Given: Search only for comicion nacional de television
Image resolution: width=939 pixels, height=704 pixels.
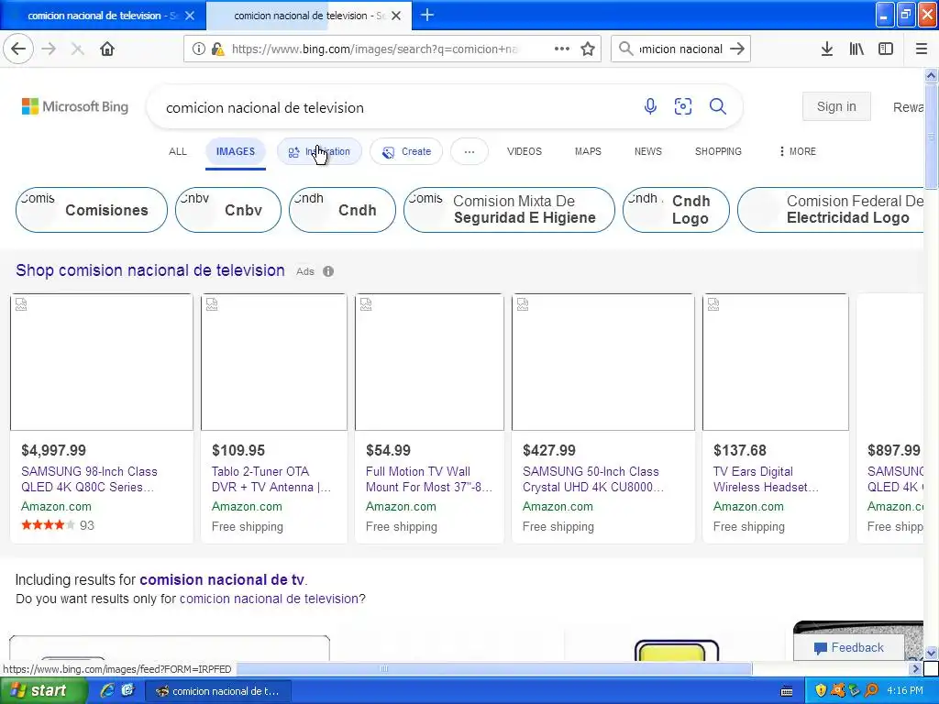Looking at the screenshot, I should (x=269, y=599).
